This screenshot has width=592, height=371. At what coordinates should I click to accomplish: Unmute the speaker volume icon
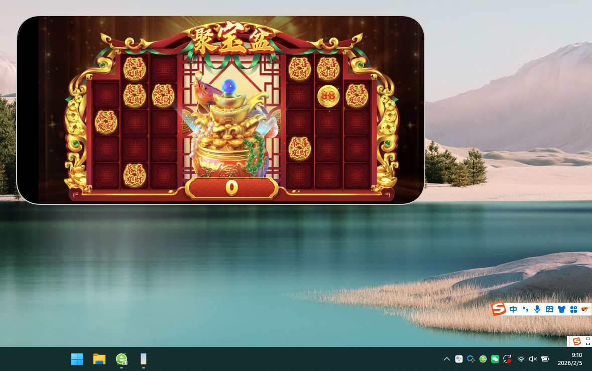point(533,359)
